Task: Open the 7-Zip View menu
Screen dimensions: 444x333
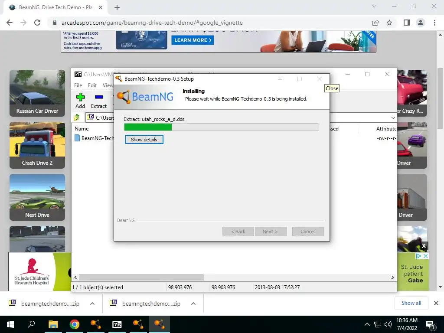Action: 108,85
